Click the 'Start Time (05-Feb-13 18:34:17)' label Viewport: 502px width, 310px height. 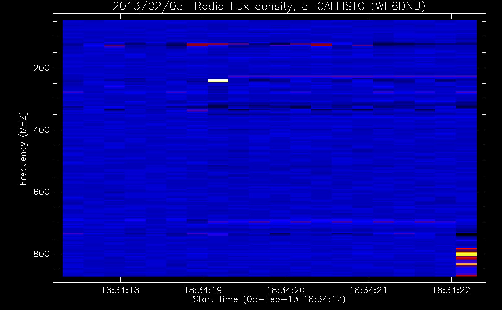[269, 299]
